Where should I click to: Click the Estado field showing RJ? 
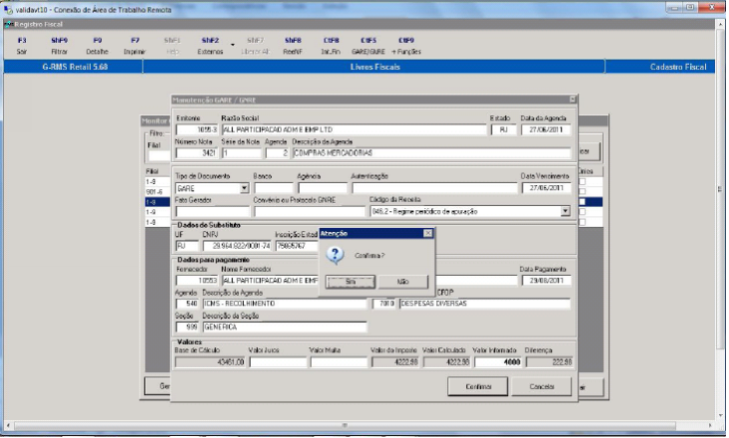[504, 129]
